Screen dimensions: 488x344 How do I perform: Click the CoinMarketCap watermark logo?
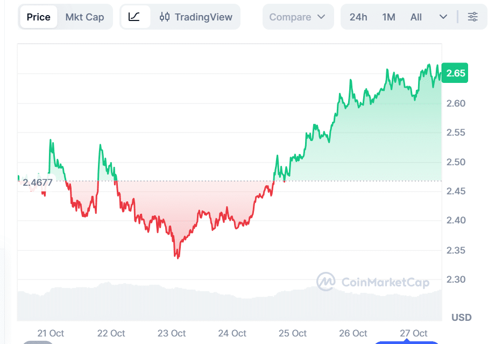tap(372, 282)
